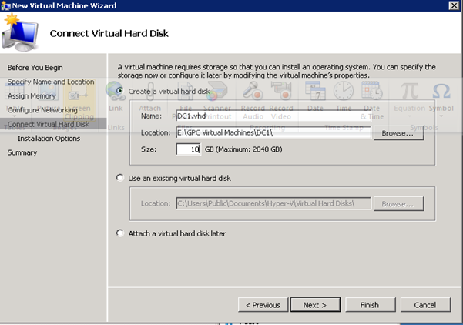Screen dimensions: 463x325
Task: Click the disabled Browse button for existing disk
Action: coord(398,203)
